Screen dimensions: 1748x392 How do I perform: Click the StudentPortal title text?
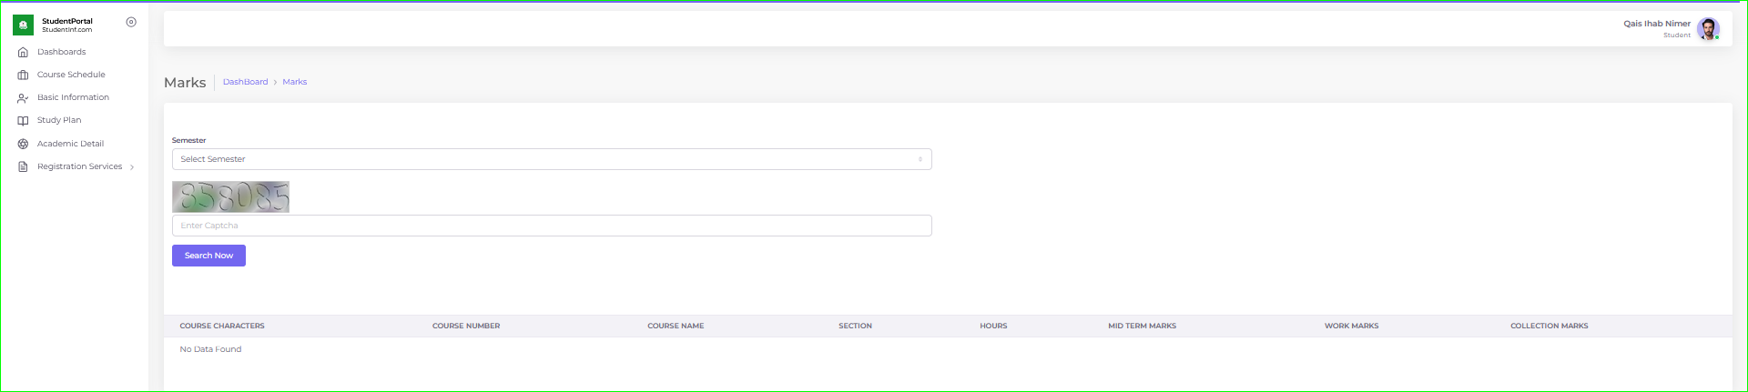[67, 21]
